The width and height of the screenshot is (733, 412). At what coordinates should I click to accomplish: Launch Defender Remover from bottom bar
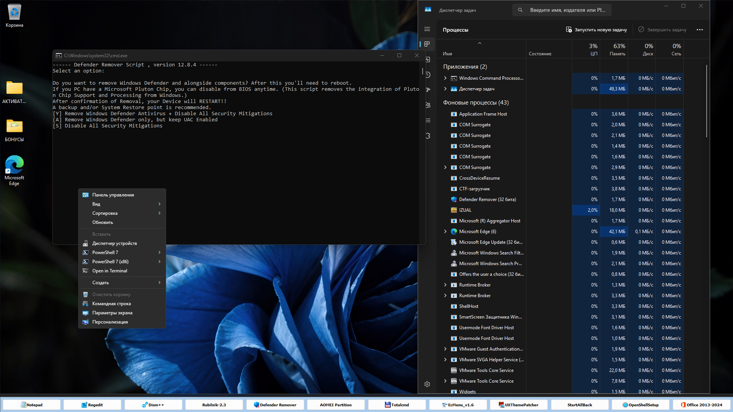click(275, 405)
